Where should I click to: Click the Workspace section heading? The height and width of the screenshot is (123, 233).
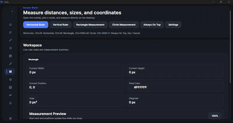point(32,45)
